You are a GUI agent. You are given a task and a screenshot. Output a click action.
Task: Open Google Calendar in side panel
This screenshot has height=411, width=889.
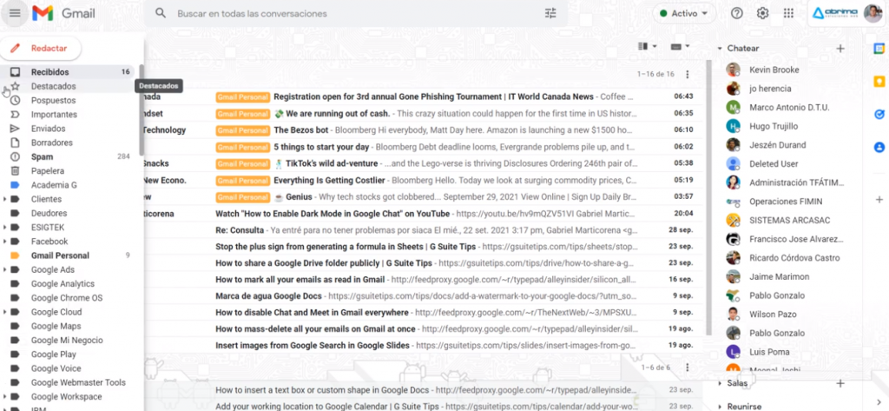[879, 50]
